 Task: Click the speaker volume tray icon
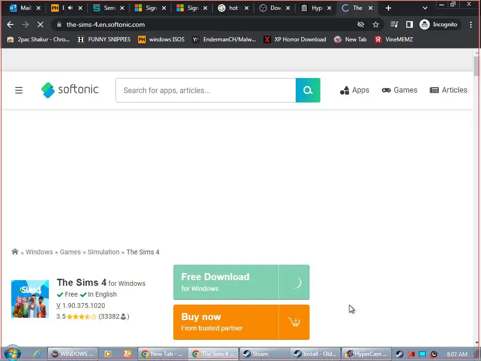(434, 354)
